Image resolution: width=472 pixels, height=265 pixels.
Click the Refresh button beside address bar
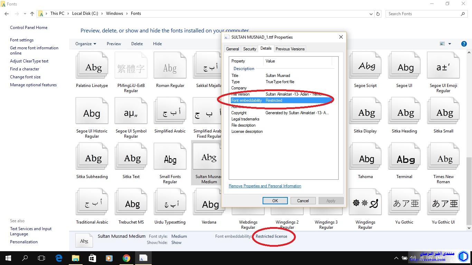coord(378,14)
